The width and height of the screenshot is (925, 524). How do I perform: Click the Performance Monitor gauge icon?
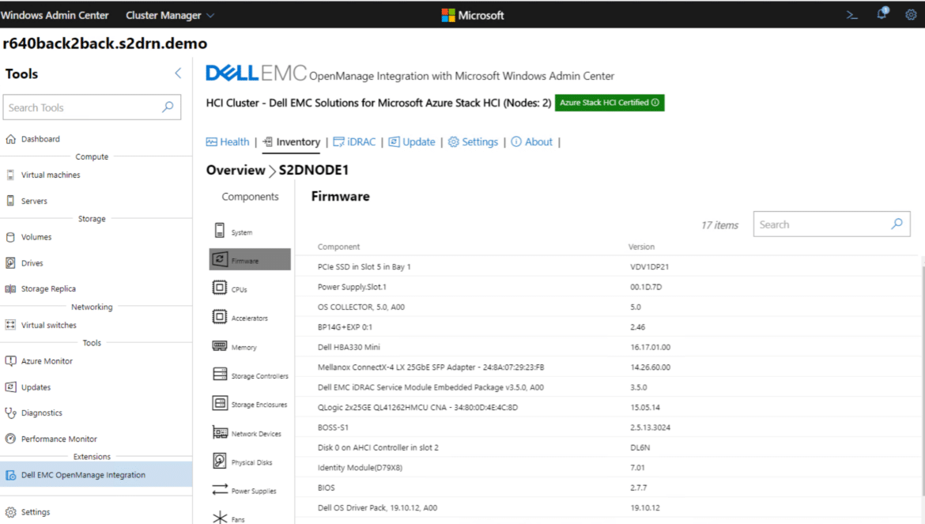coord(10,439)
